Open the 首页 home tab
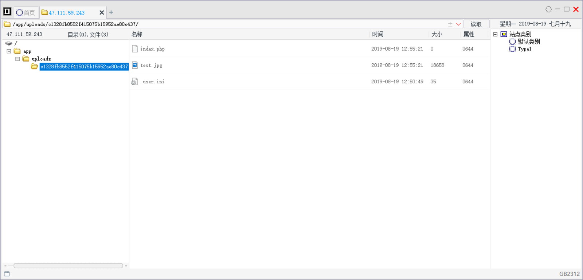583x280 pixels. coord(26,12)
